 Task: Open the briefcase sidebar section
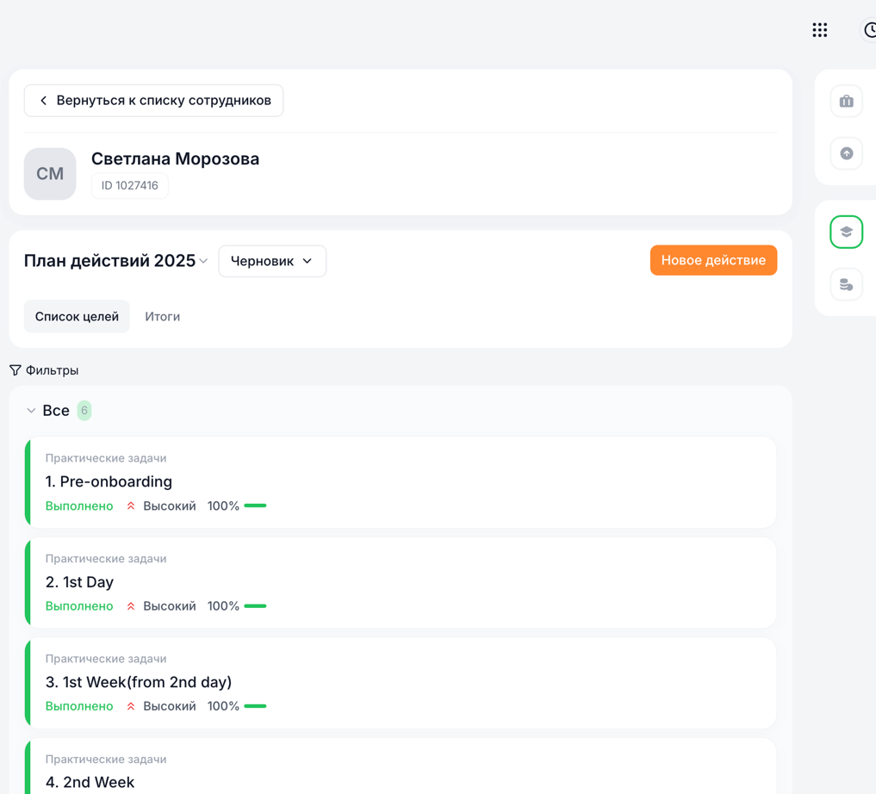[846, 102]
